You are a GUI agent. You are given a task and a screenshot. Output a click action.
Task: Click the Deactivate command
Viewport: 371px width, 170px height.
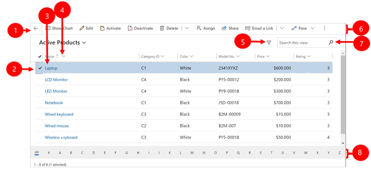(x=140, y=28)
